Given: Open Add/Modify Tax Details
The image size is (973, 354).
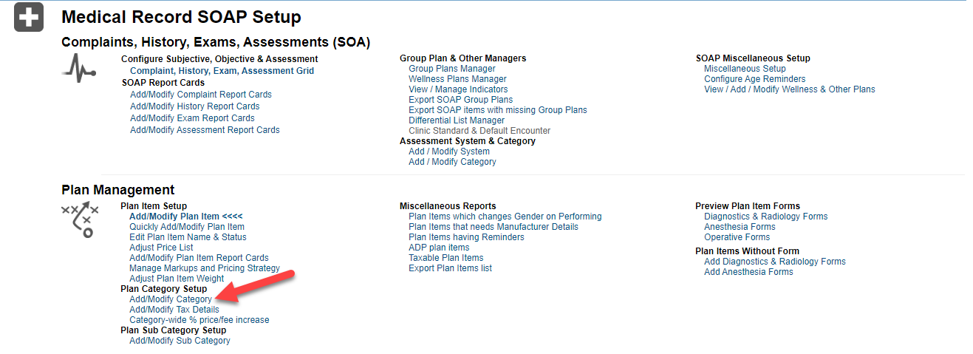Looking at the screenshot, I should point(174,310).
